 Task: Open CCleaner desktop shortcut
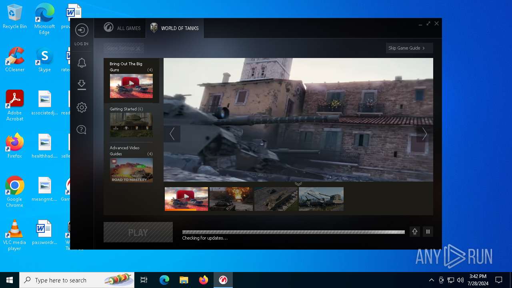15,60
